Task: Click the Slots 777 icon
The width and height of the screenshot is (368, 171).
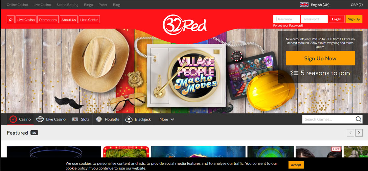Action: pyautogui.click(x=75, y=119)
